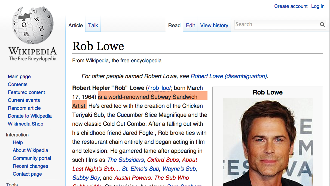Image resolution: width=330 pixels, height=186 pixels.
Task: Open About Wikipedia link
Action: coord(30,150)
